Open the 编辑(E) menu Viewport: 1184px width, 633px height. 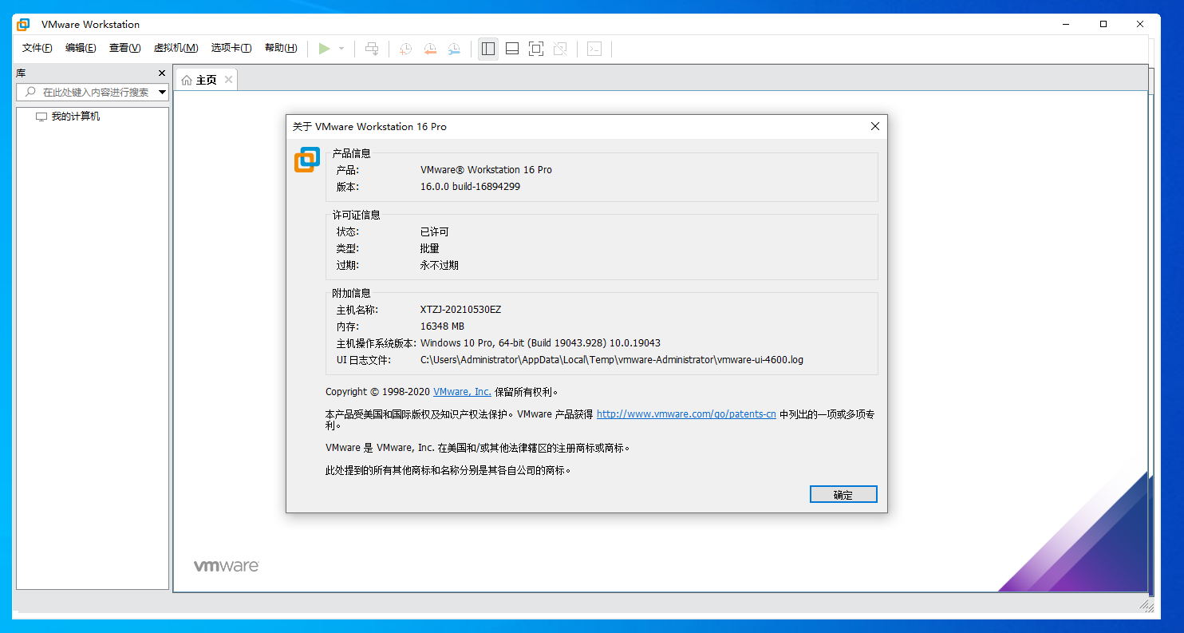[81, 48]
